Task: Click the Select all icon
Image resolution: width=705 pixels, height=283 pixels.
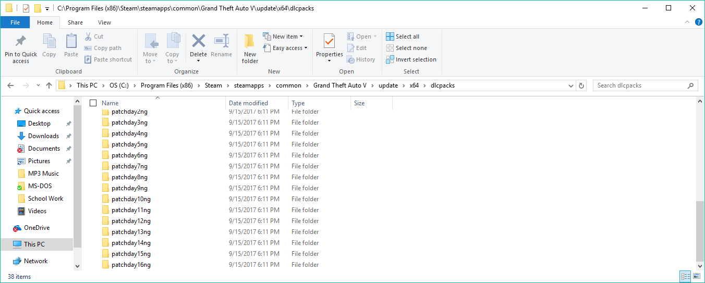Action: (x=390, y=36)
